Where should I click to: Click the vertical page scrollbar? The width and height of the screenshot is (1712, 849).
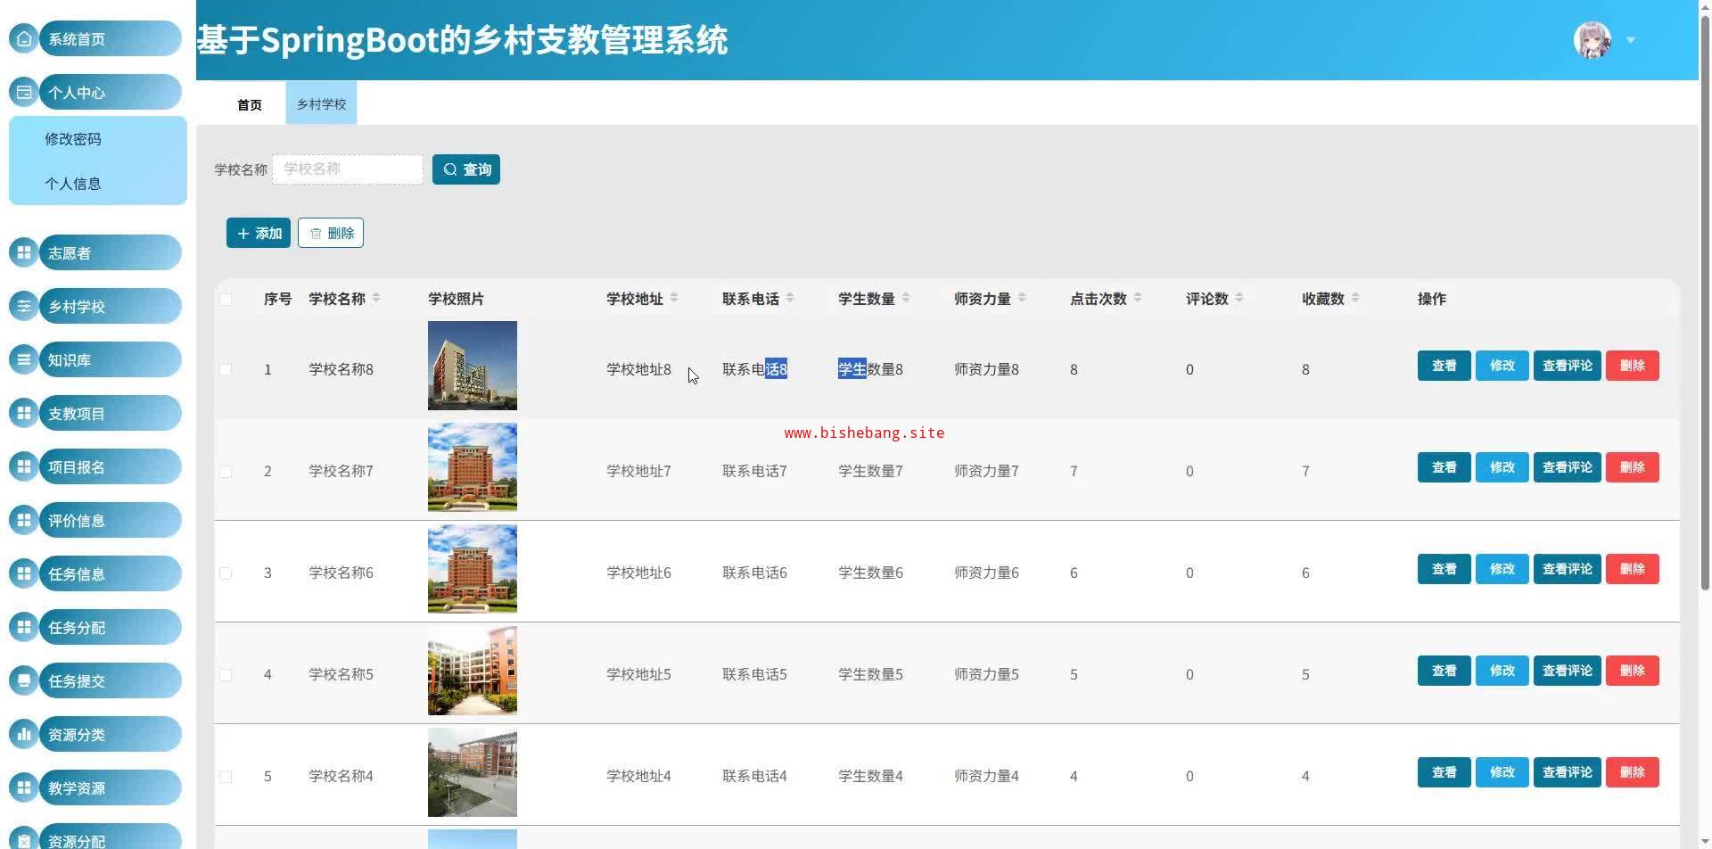[x=1705, y=357]
